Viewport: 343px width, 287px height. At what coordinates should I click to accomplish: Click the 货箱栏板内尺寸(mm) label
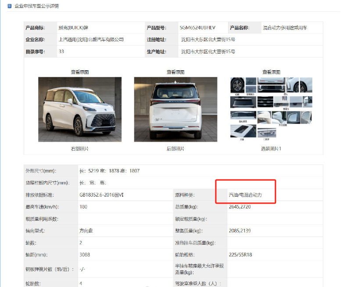(x=47, y=183)
